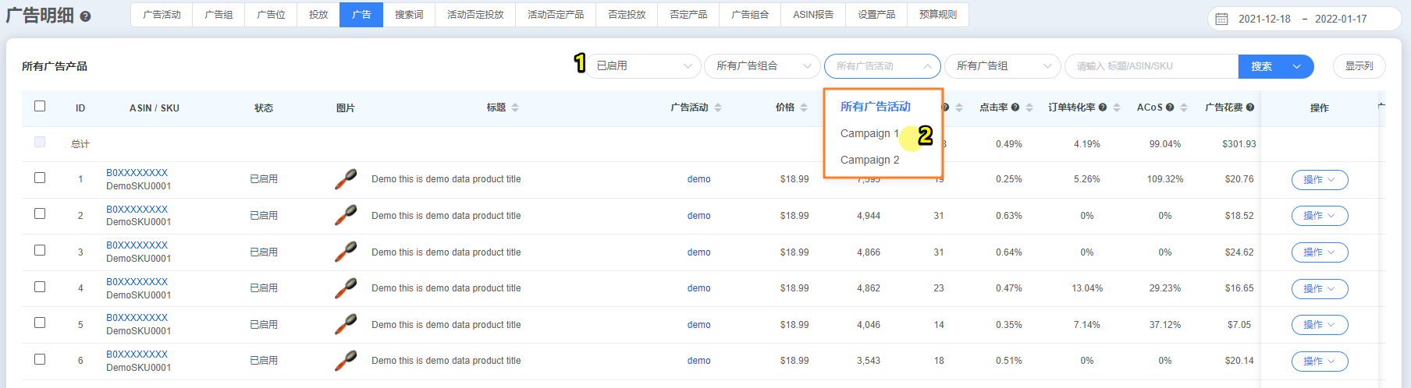Tick the select-all checkbox in table header
Image resolution: width=1411 pixels, height=388 pixels.
(40, 106)
